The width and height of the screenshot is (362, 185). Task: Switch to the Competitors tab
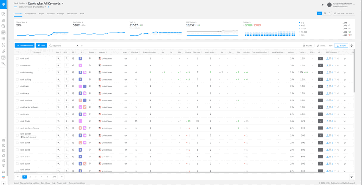pyautogui.click(x=31, y=14)
